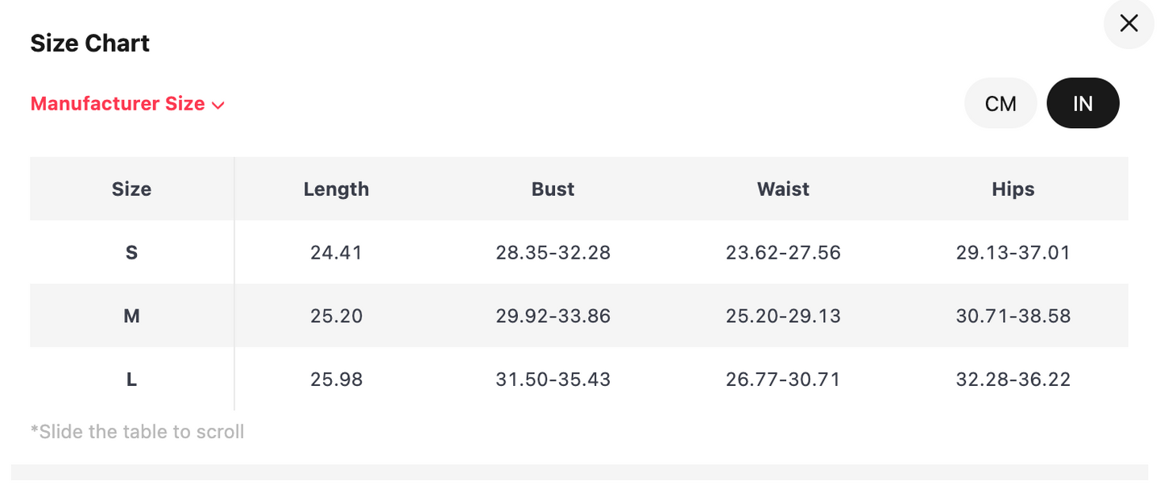Click the Waist column header
Image resolution: width=1164 pixels, height=485 pixels.
[783, 189]
